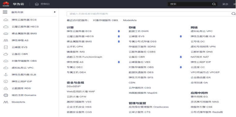This screenshot has width=236, height=117.
Task: Open 云手机 CPH link
Action: pos(75,46)
